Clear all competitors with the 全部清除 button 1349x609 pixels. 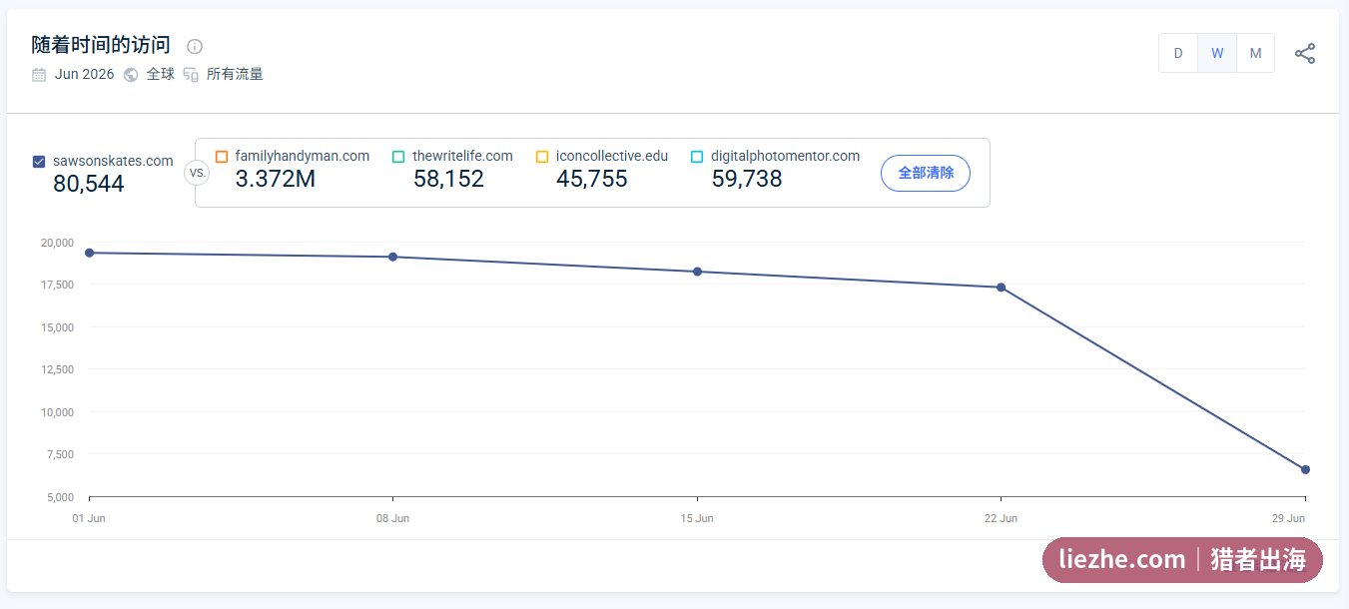coord(926,173)
